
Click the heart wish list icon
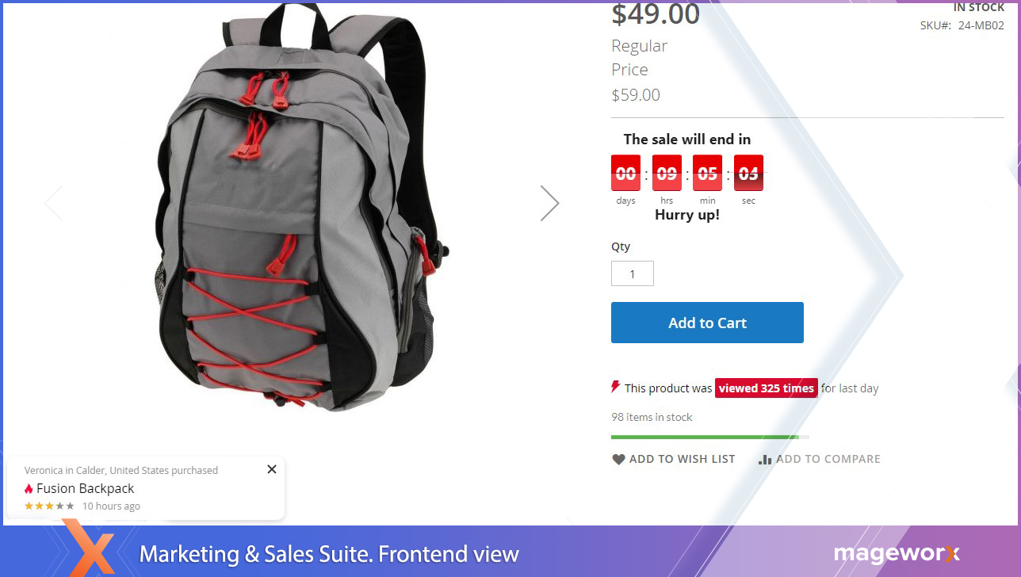pyautogui.click(x=618, y=459)
